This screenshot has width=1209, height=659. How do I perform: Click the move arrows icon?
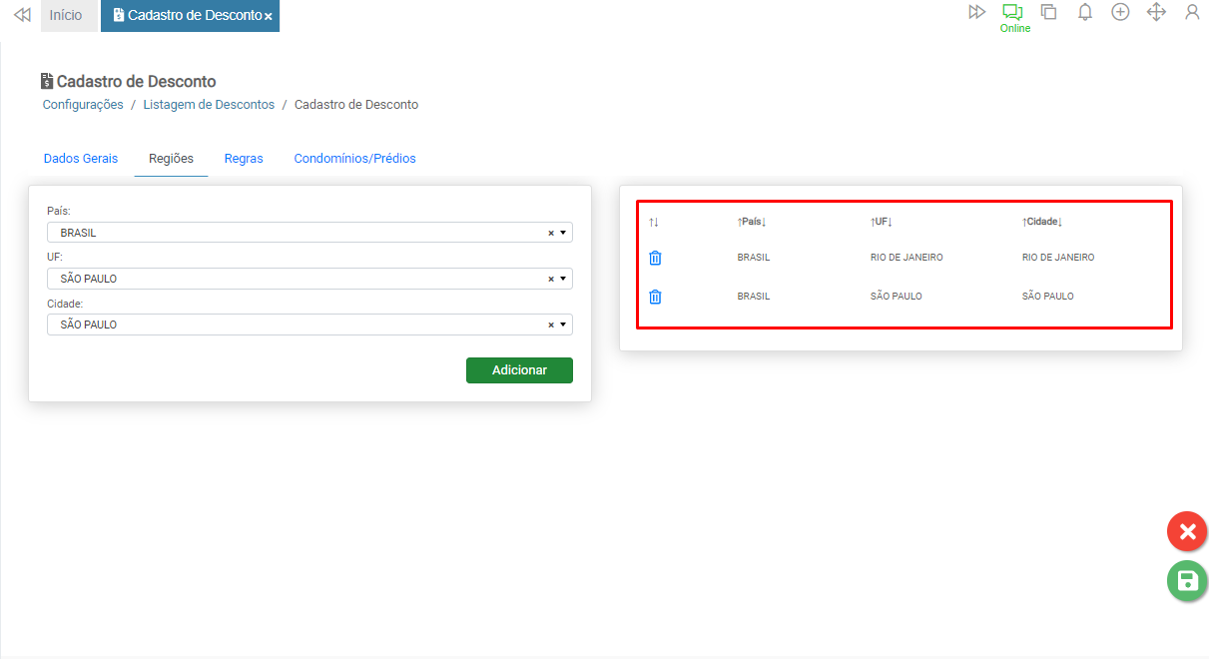[1156, 13]
